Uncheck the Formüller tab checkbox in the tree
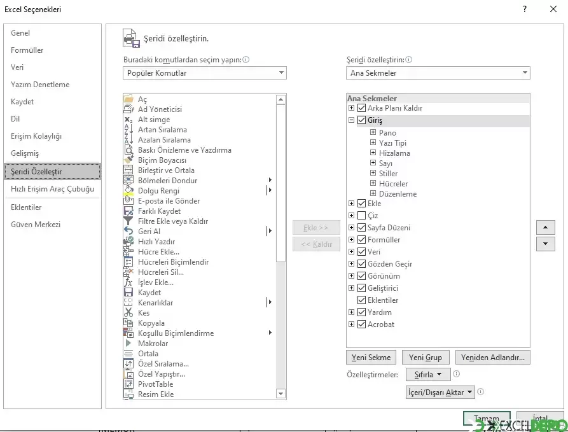The image size is (568, 432). pyautogui.click(x=361, y=240)
